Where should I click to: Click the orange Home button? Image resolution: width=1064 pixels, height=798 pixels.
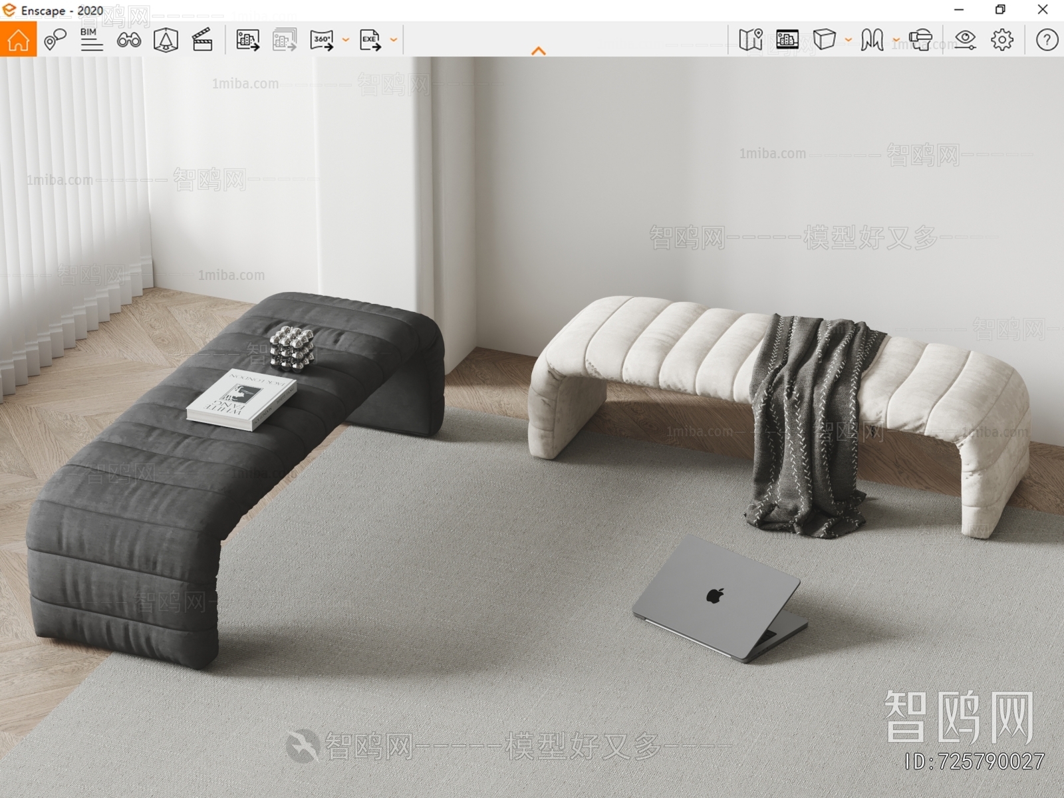point(18,40)
